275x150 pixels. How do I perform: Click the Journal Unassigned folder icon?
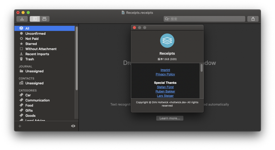[21, 71]
